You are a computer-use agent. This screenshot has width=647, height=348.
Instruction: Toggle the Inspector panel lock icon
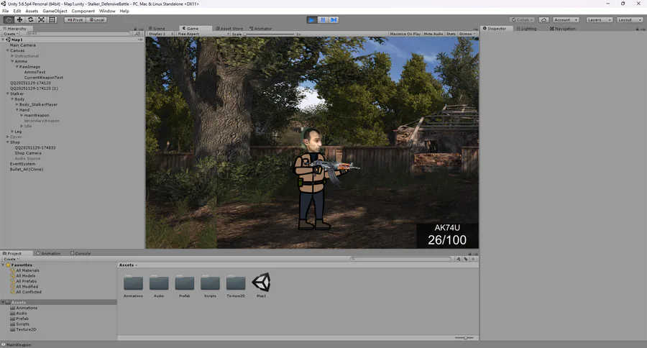pos(637,29)
